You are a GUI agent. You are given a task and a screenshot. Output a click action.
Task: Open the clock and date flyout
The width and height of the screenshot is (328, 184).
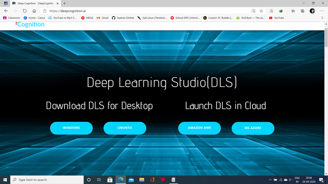309,180
